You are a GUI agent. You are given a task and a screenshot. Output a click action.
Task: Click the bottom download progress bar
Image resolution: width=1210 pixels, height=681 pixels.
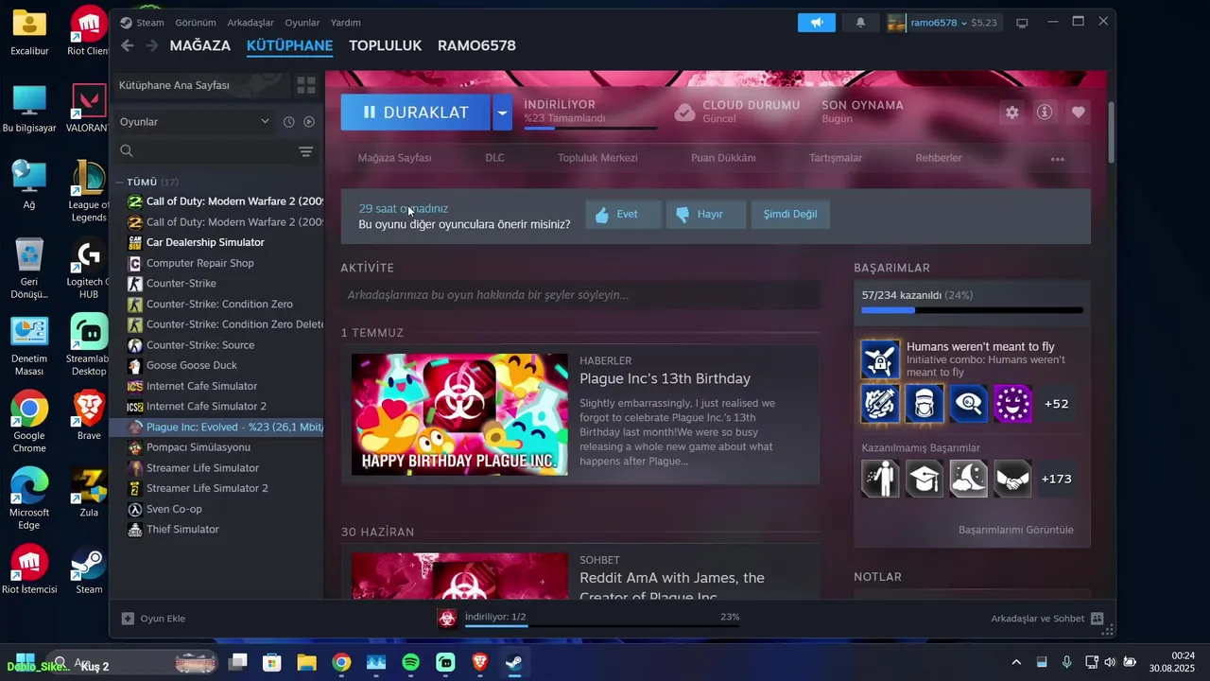(x=602, y=625)
